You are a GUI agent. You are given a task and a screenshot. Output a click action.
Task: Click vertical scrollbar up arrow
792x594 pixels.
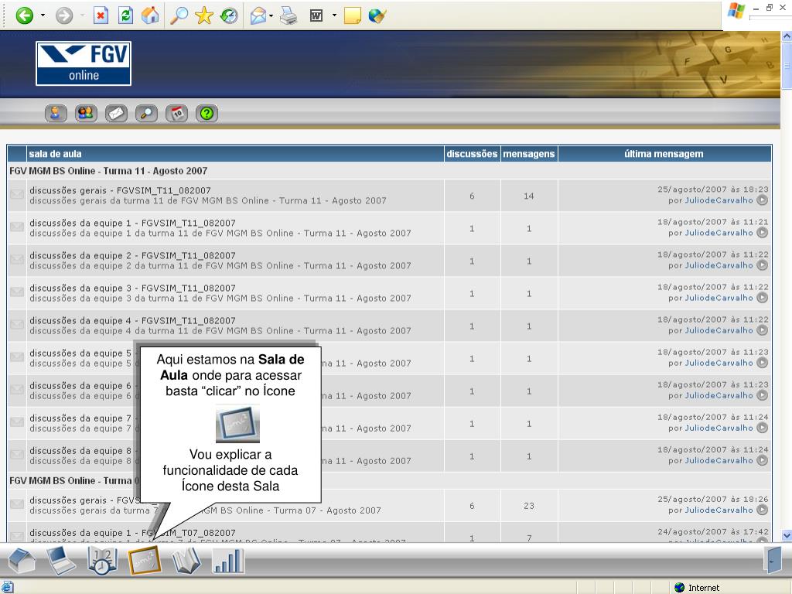(787, 36)
